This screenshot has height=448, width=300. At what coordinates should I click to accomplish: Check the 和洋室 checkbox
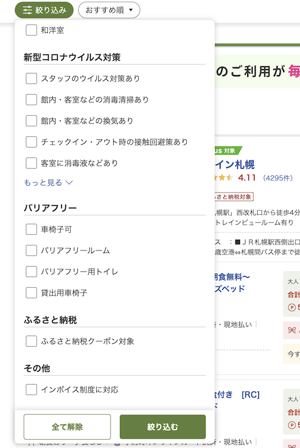tap(31, 30)
